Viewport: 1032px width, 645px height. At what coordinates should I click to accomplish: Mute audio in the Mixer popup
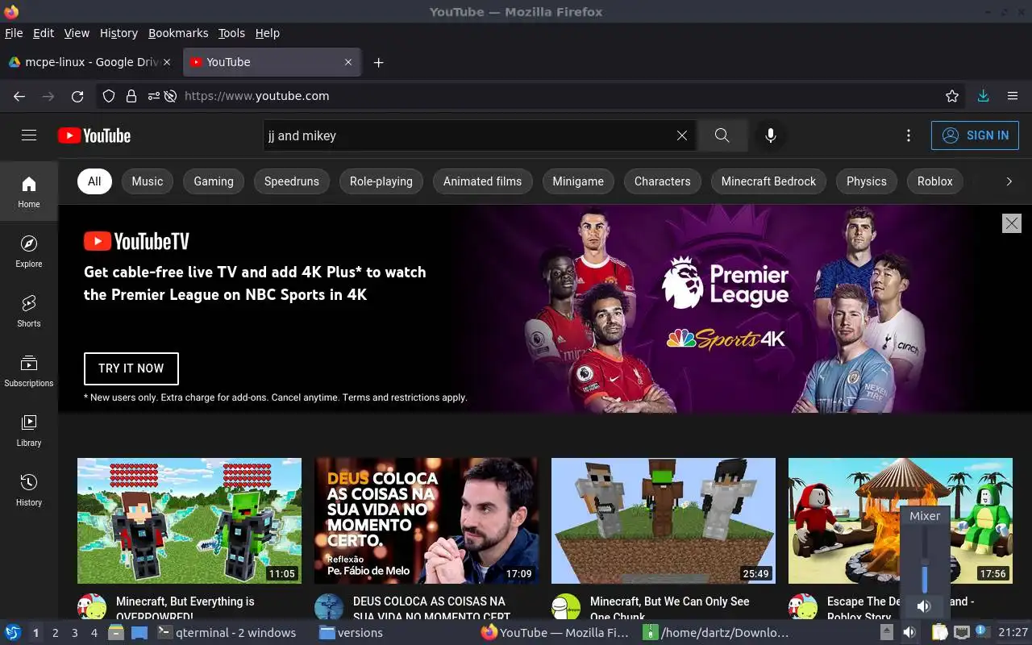(x=925, y=606)
